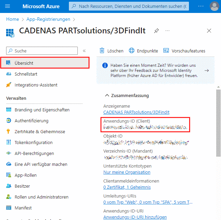Open Eine API verfügbar machen
221x220 pixels.
point(41,164)
